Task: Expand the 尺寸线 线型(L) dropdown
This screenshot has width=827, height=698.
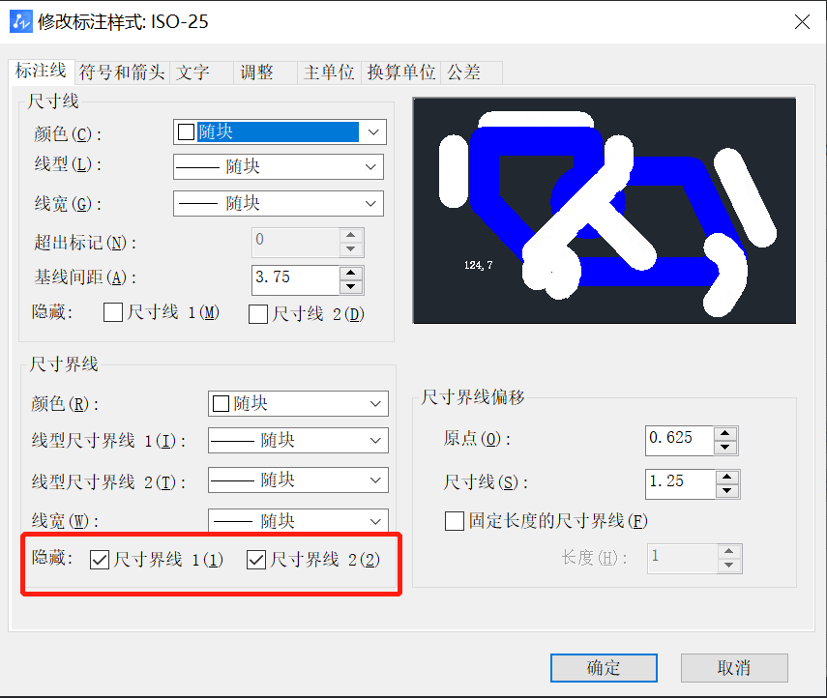Action: (370, 166)
